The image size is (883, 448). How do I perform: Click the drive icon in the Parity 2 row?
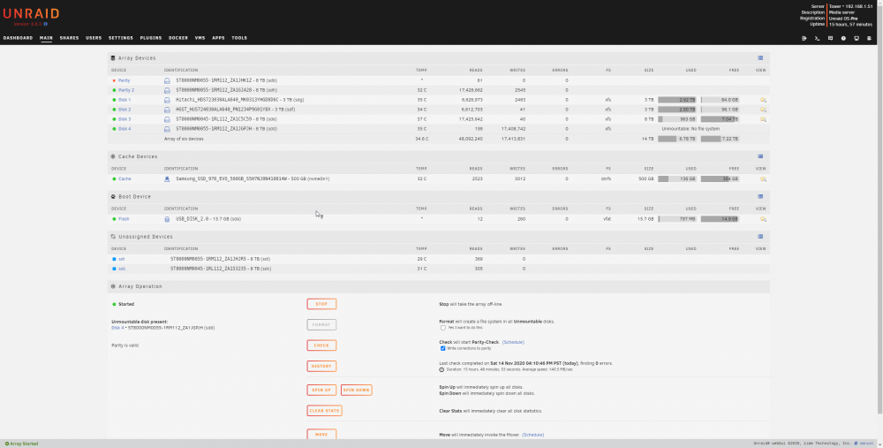[167, 90]
